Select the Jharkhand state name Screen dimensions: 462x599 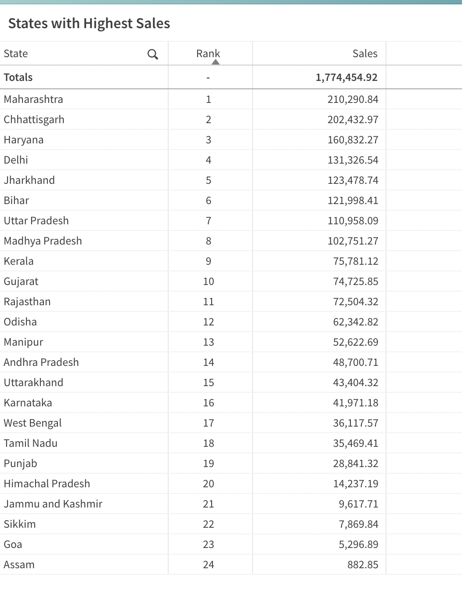[x=29, y=180]
